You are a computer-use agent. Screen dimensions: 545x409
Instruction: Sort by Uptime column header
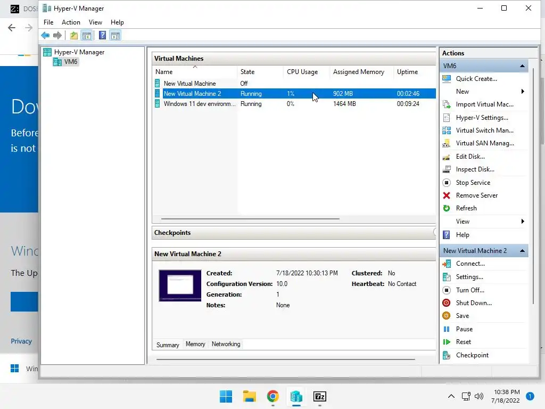click(414, 72)
